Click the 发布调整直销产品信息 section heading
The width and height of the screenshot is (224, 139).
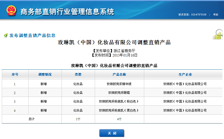tap(32, 36)
